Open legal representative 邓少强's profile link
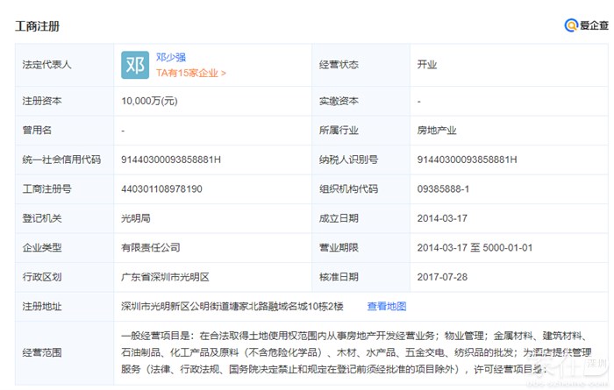Viewport: 614px width, 390px height. [171, 57]
